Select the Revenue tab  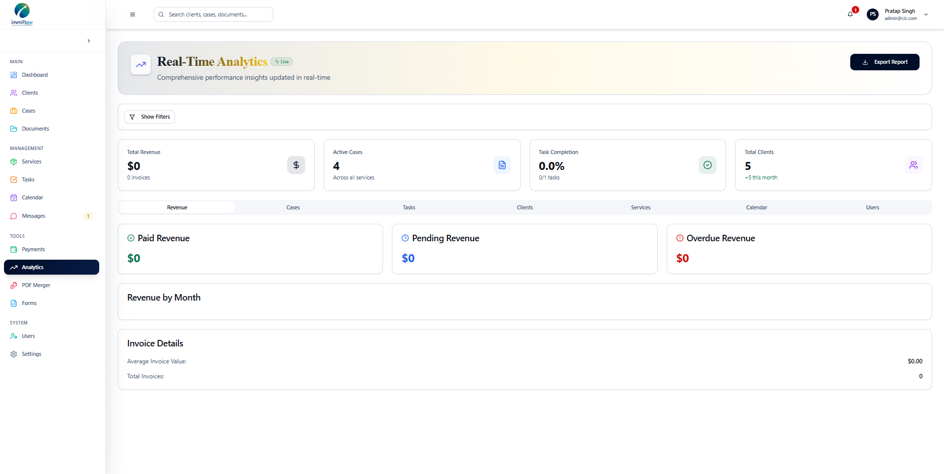[x=177, y=207]
